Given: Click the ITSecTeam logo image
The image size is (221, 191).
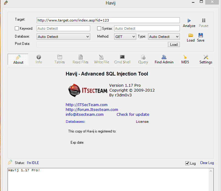Looking at the screenshot, I should click(x=87, y=90).
